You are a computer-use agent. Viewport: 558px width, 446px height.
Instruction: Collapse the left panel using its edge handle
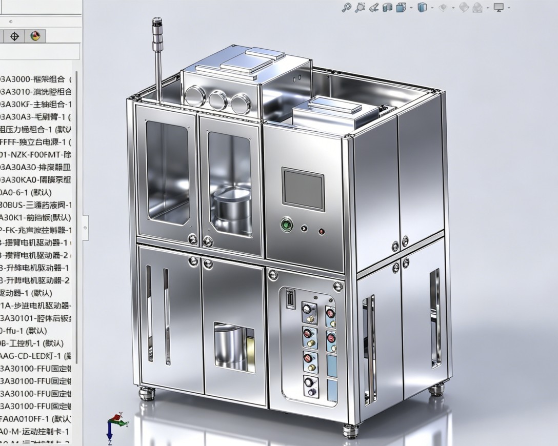[x=86, y=228]
